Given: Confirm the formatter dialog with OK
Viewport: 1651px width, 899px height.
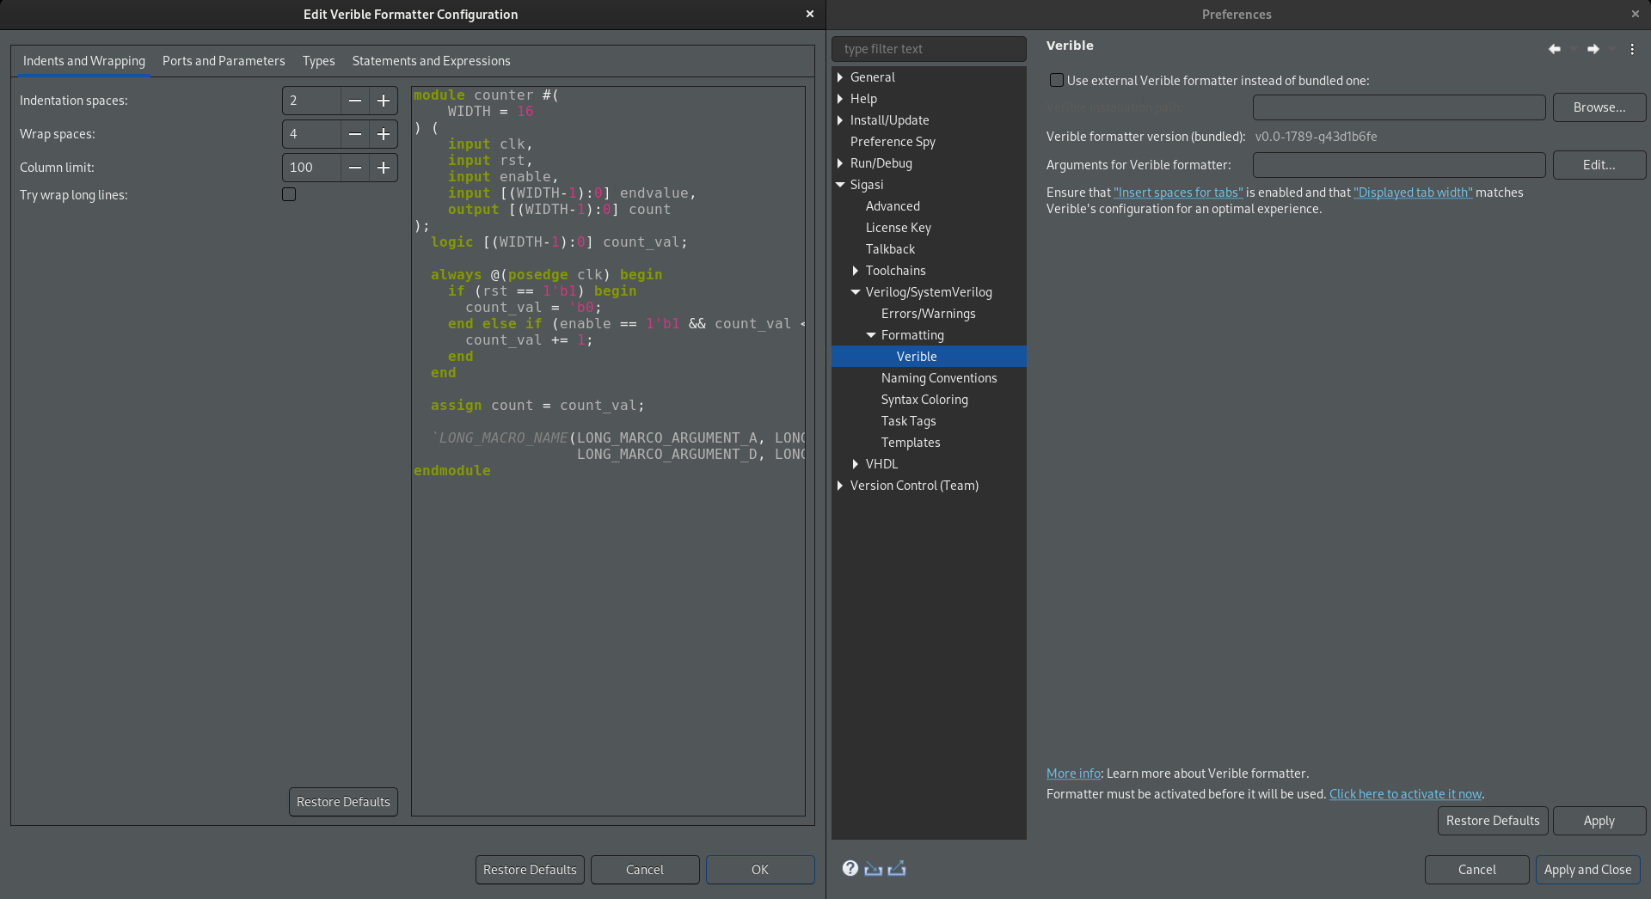Looking at the screenshot, I should (760, 870).
